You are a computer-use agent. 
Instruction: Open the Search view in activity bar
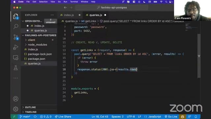pos(16,26)
